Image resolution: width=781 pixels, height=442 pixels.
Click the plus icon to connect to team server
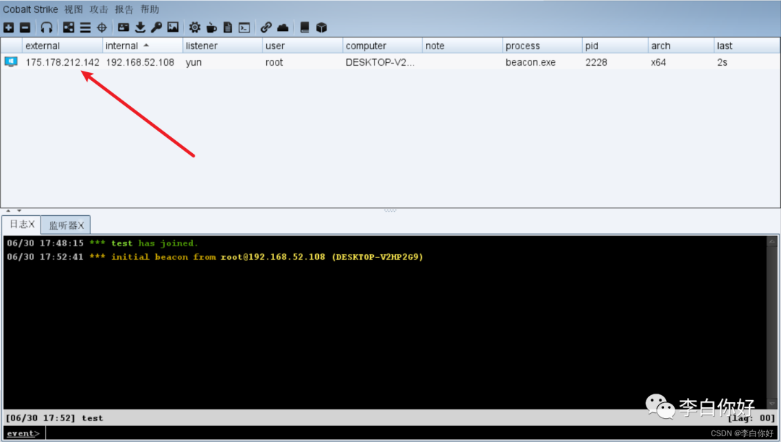point(9,27)
